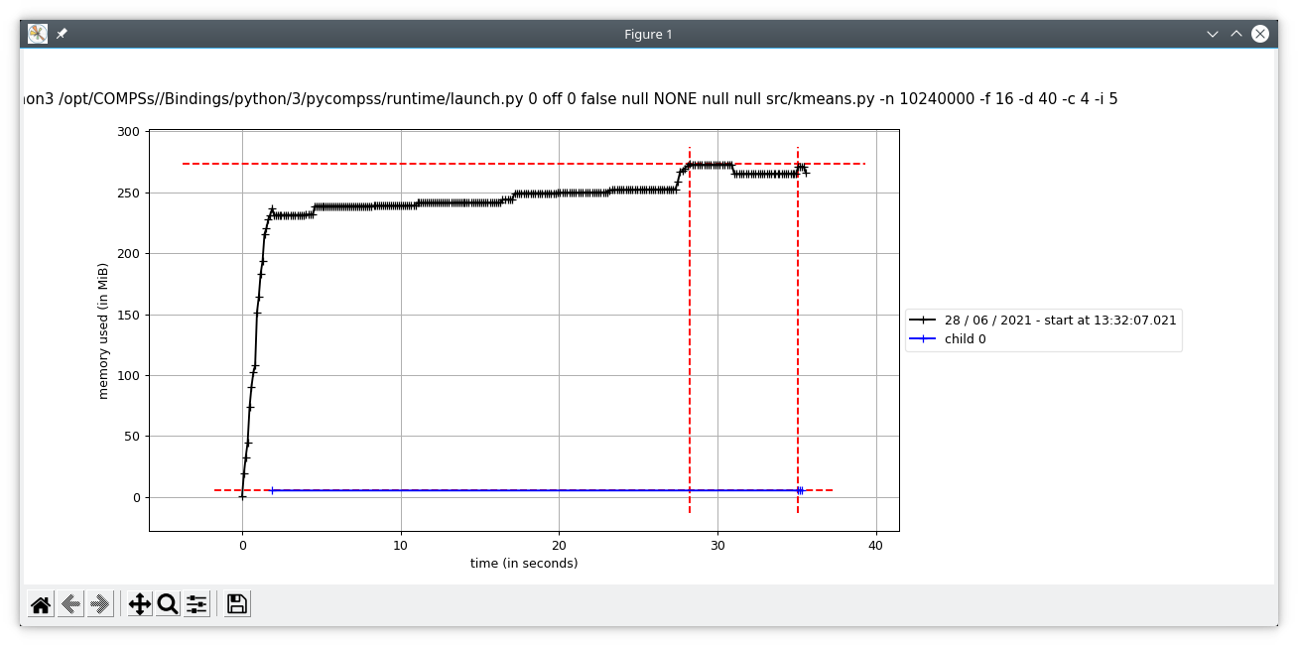
Task: Save the figure with the floppy icon
Action: [237, 604]
